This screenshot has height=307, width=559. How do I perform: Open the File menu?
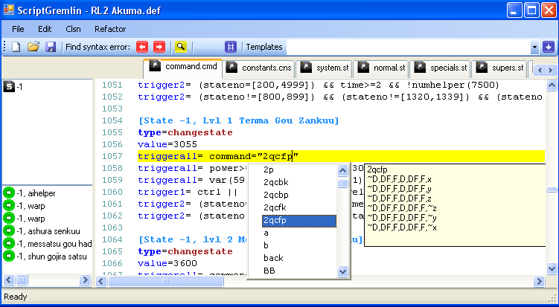pyautogui.click(x=18, y=29)
